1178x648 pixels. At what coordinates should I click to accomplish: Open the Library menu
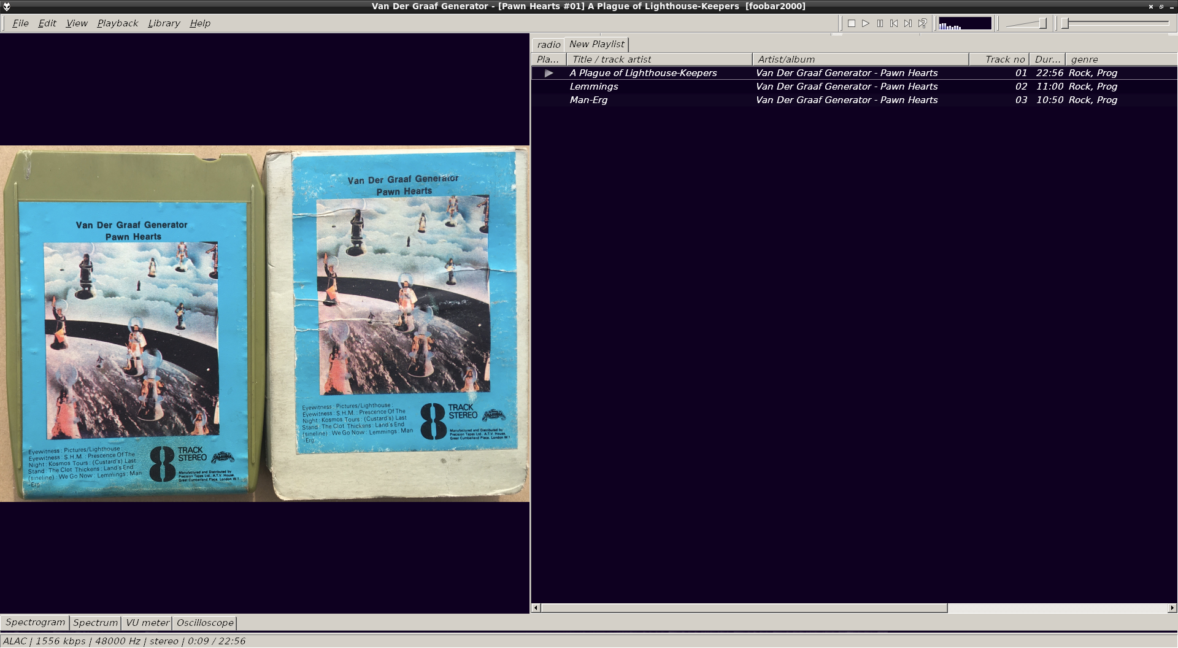pyautogui.click(x=164, y=23)
